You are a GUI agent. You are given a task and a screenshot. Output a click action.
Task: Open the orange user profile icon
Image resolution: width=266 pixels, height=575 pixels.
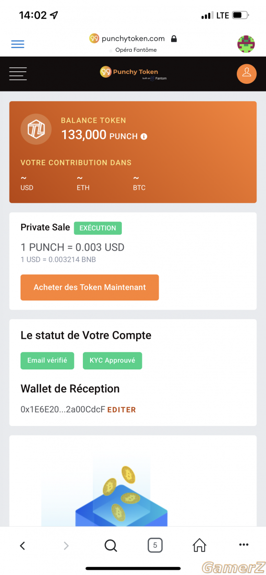247,73
